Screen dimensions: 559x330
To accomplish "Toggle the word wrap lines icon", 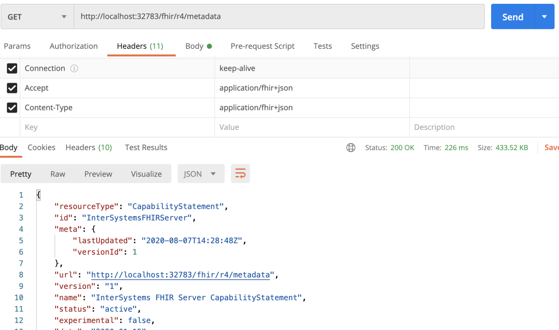I will [240, 174].
